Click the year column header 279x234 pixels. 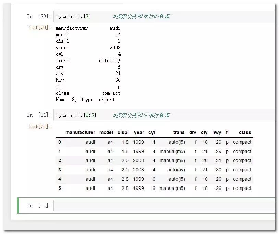[139, 133]
